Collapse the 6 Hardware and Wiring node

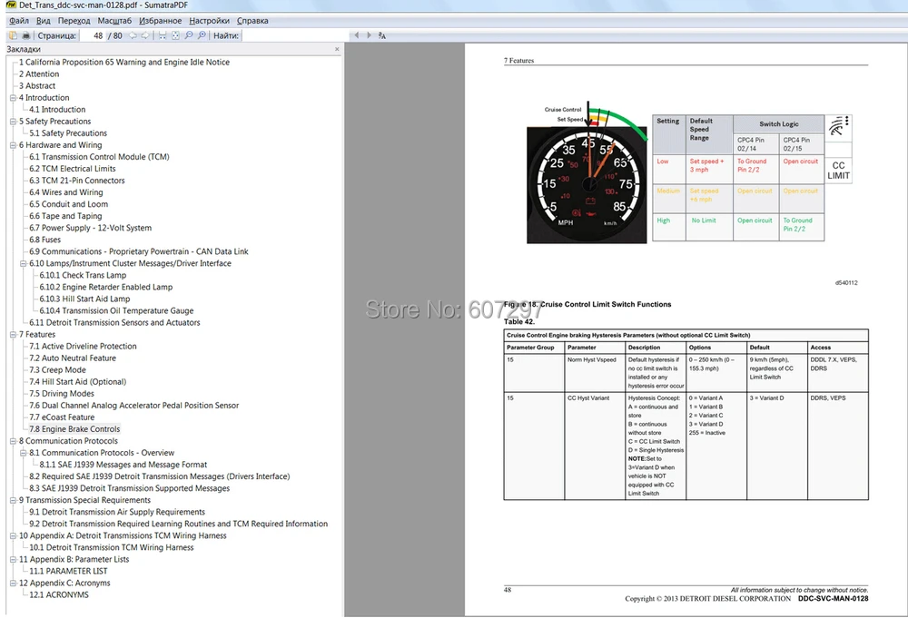13,145
